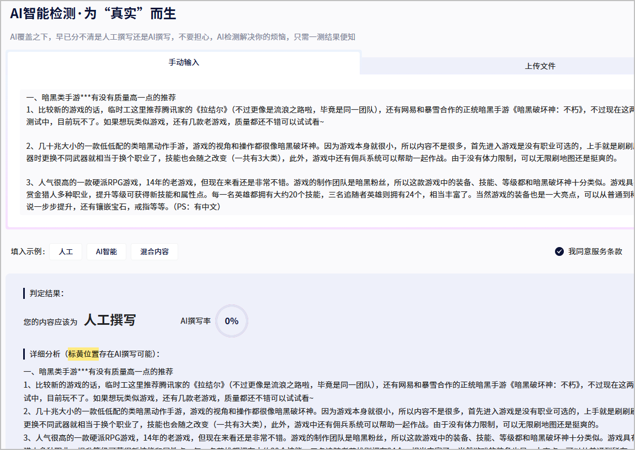Switch to the 手动输入 tab
Screen dimensions: 635x450
184,63
